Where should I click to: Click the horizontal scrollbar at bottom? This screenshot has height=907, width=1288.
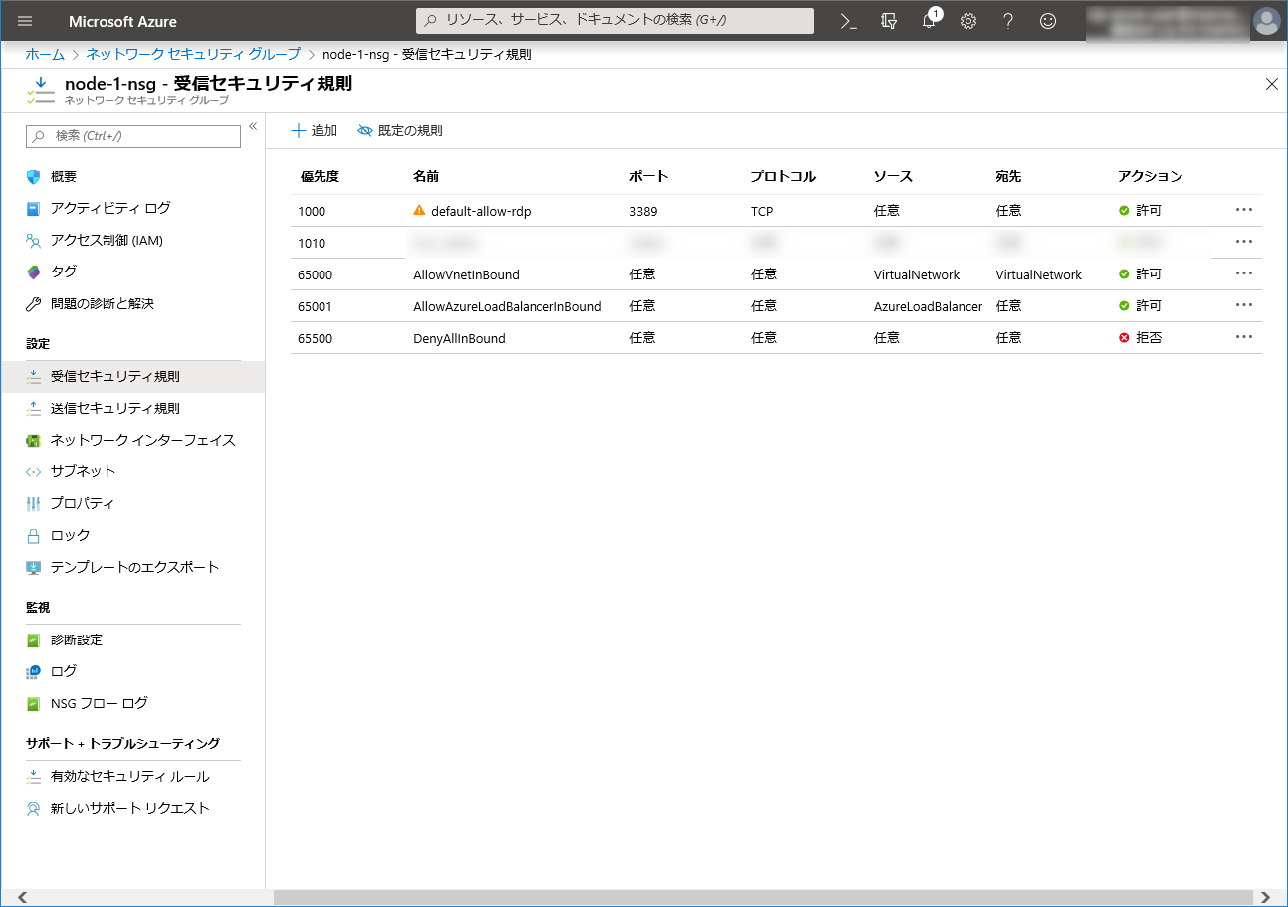click(637, 897)
